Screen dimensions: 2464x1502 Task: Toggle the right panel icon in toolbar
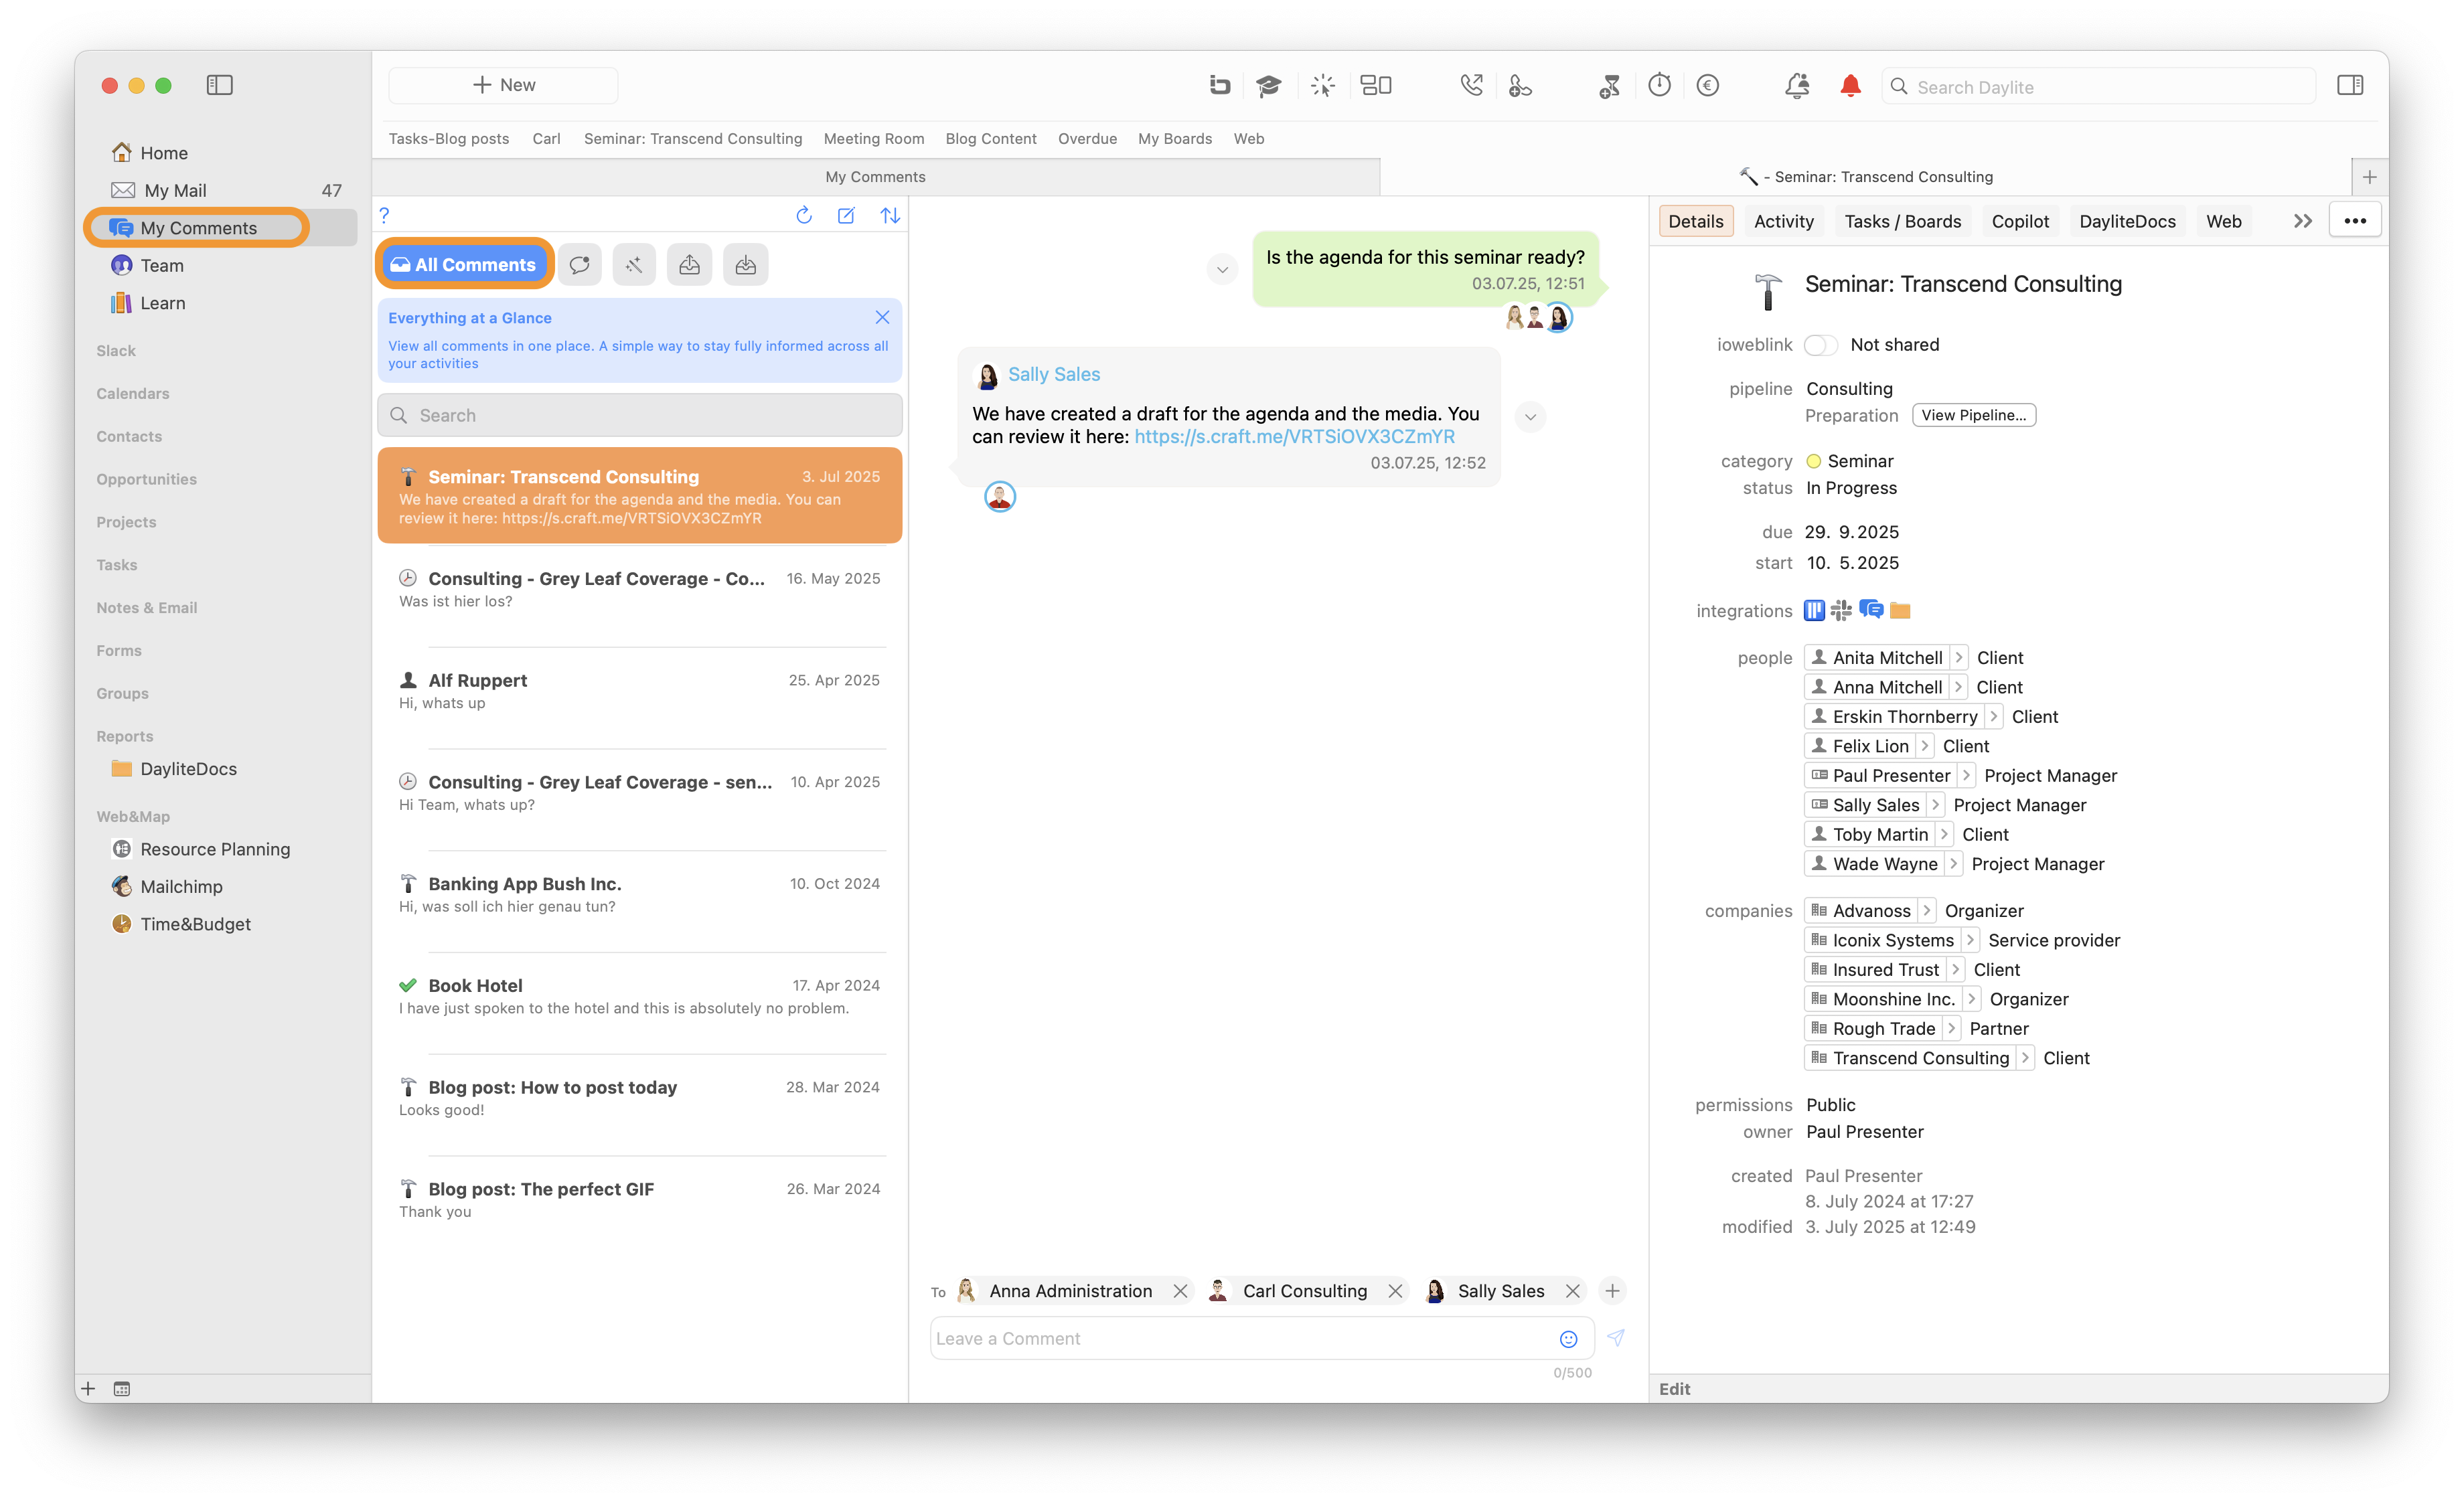coord(2350,86)
